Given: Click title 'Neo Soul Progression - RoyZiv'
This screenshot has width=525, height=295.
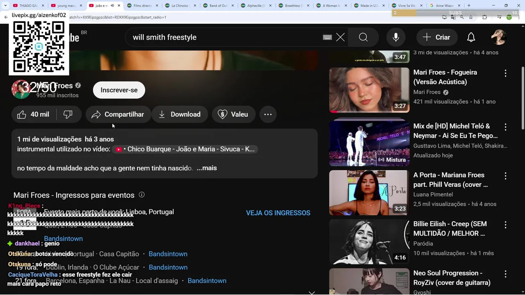Looking at the screenshot, I should tap(452, 278).
